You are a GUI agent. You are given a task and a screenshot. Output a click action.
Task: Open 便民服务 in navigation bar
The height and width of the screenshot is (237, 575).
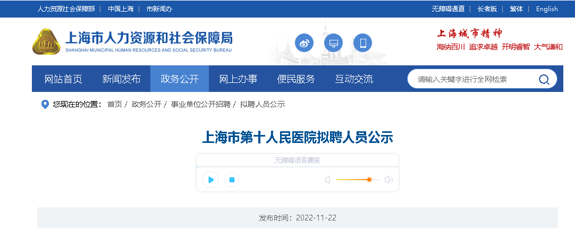tap(296, 79)
